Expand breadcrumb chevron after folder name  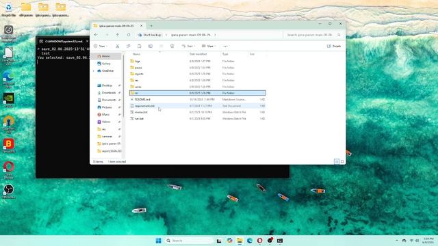pyautogui.click(x=215, y=35)
